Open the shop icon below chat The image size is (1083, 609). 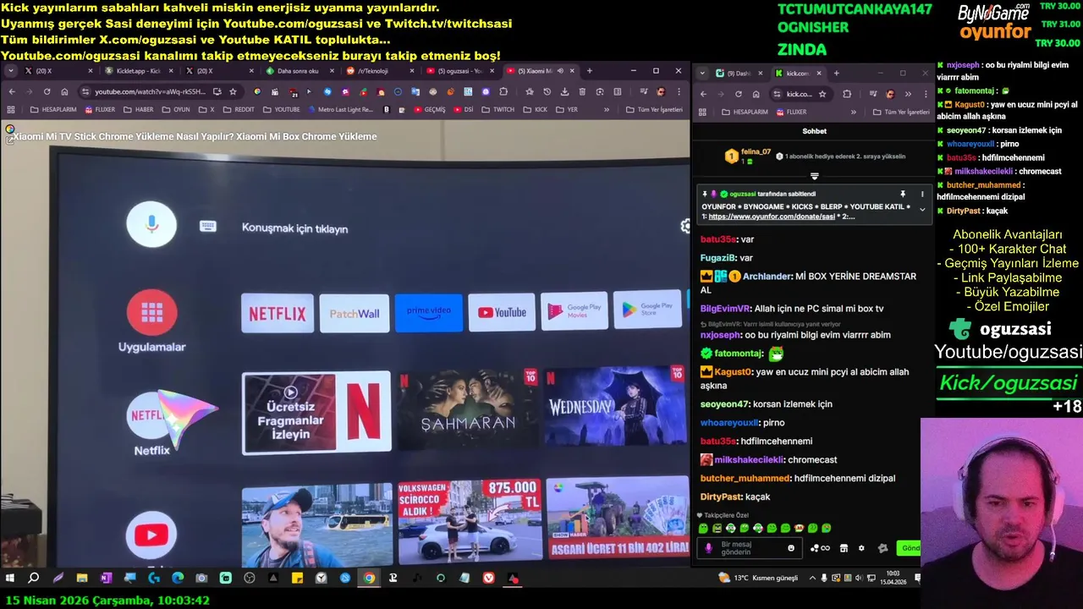click(x=844, y=548)
